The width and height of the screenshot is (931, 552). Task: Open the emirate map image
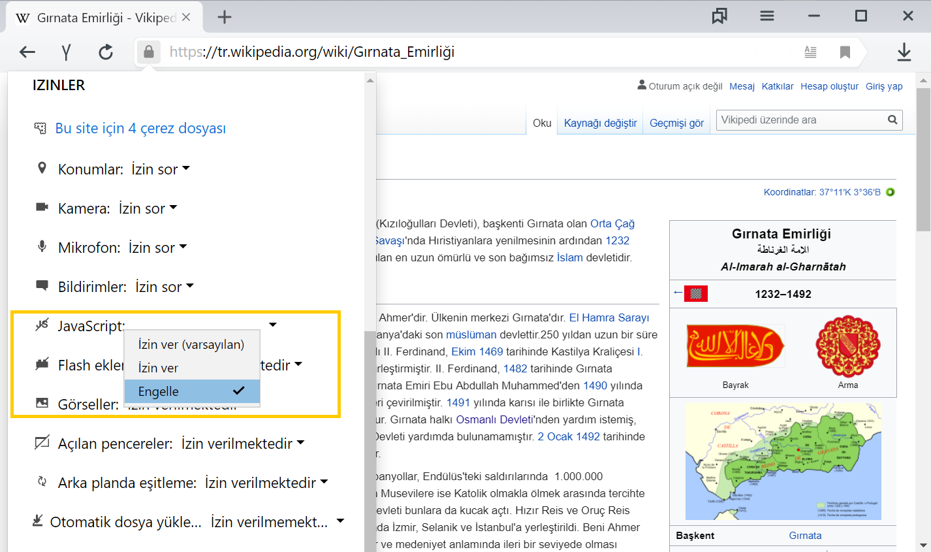pyautogui.click(x=783, y=462)
